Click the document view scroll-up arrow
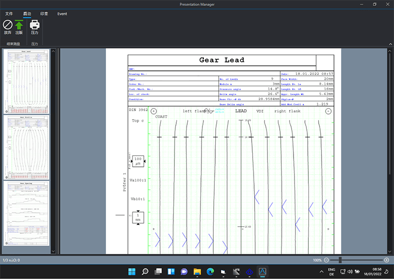394x279 pixels. pyautogui.click(x=390, y=51)
